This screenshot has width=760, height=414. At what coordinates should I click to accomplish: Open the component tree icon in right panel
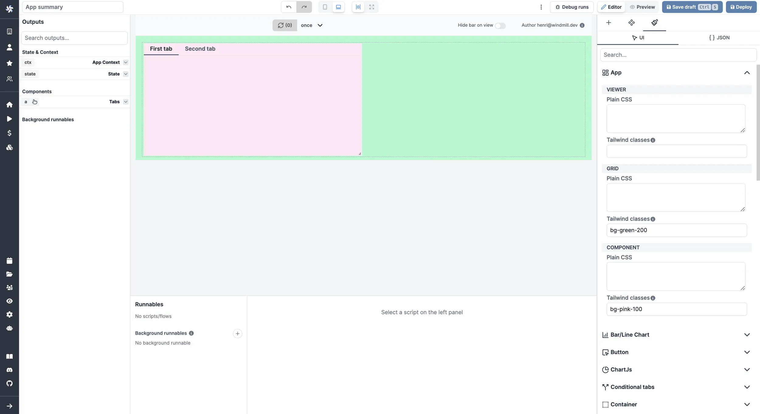[631, 23]
